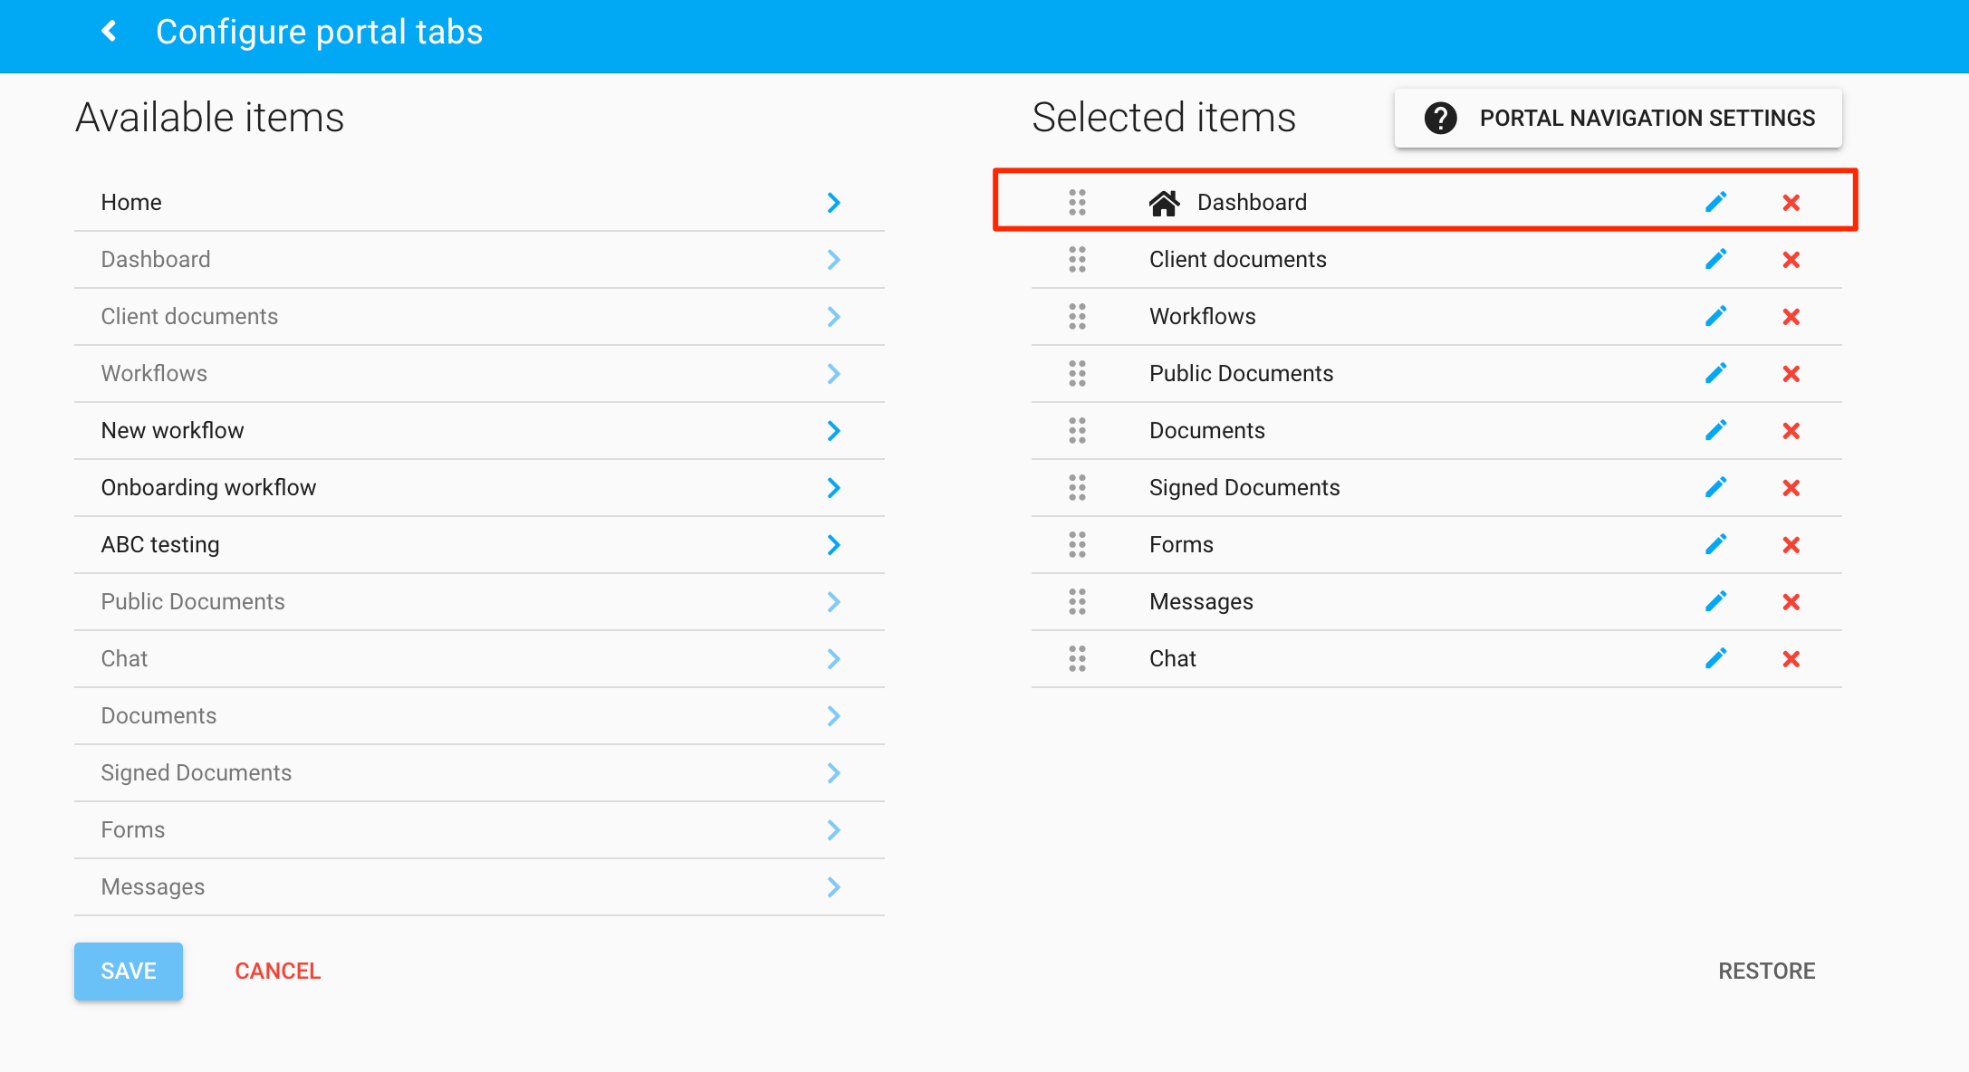Add Onboarding workflow via arrow
The width and height of the screenshot is (1969, 1072).
coord(833,488)
